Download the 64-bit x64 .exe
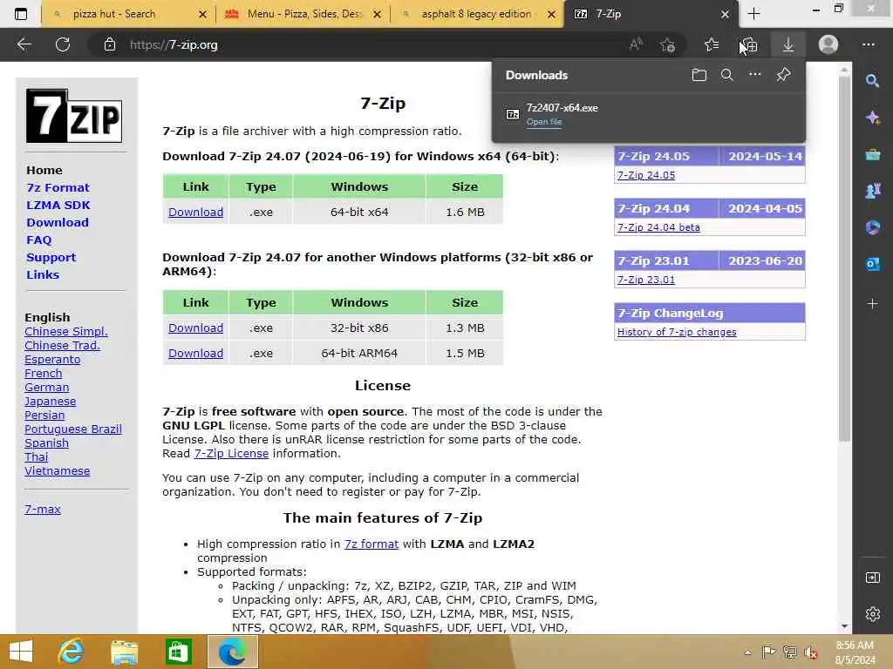893x669 pixels. tap(196, 213)
